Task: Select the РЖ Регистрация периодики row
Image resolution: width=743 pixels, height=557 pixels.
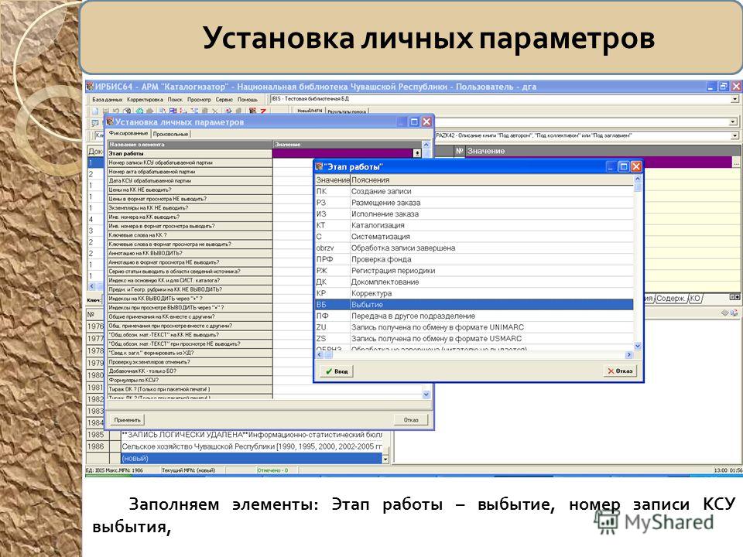Action: click(x=474, y=271)
